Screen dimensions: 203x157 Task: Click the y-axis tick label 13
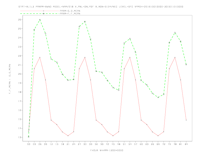pyautogui.click(x=20, y=137)
